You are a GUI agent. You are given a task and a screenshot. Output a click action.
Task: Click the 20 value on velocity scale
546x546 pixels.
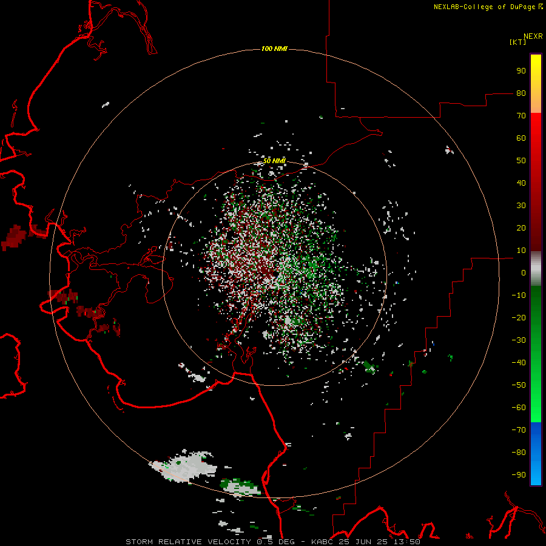coord(521,228)
